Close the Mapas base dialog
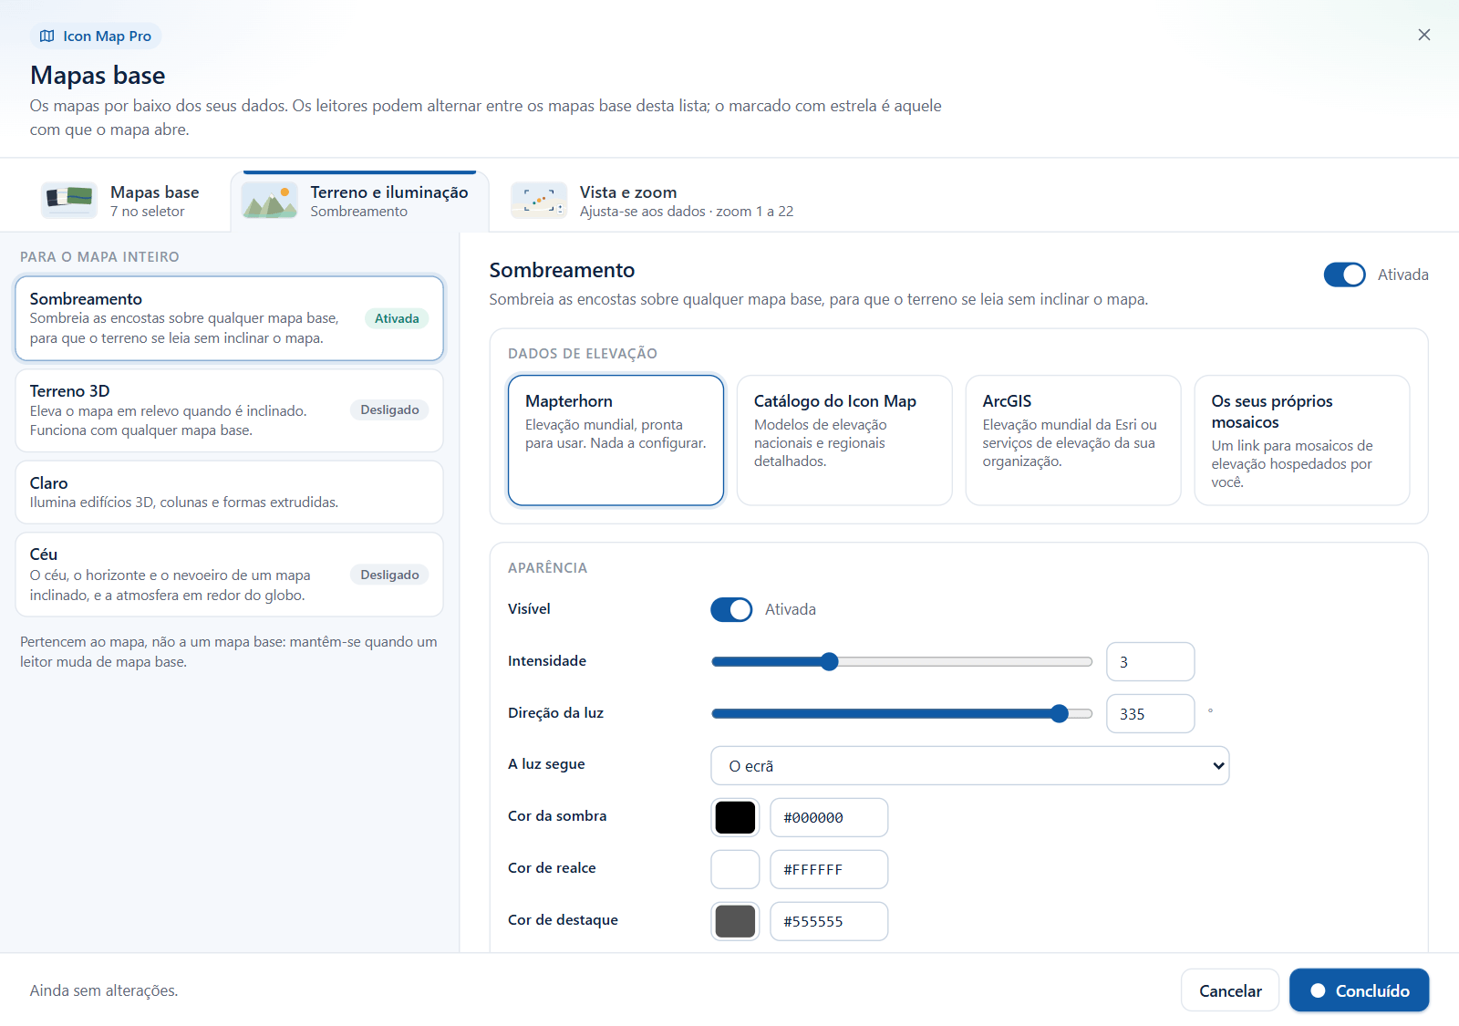Viewport: 1459px width, 1026px height. coord(1424,35)
